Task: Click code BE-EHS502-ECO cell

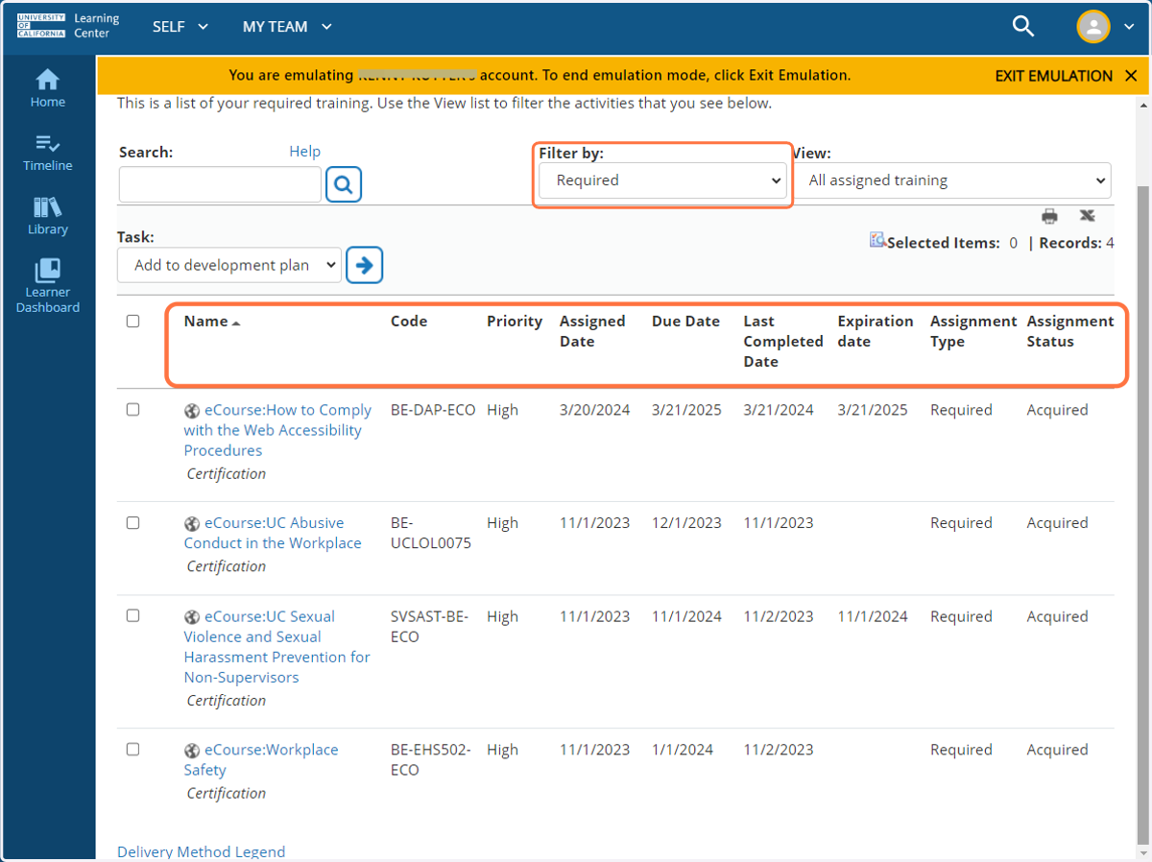Action: (x=431, y=760)
